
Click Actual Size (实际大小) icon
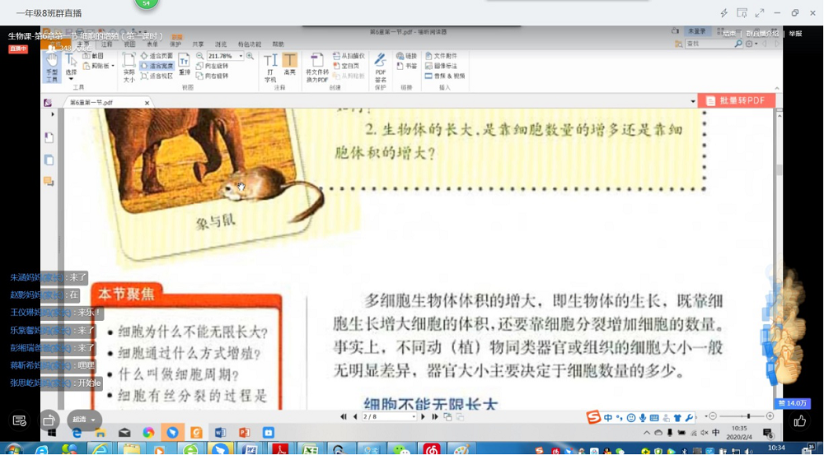129,67
